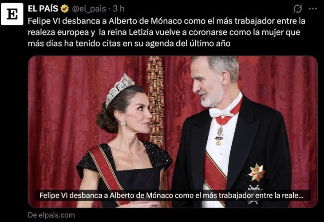
Task: Open the EL PAÍS profile avatar
Action: click(12, 14)
